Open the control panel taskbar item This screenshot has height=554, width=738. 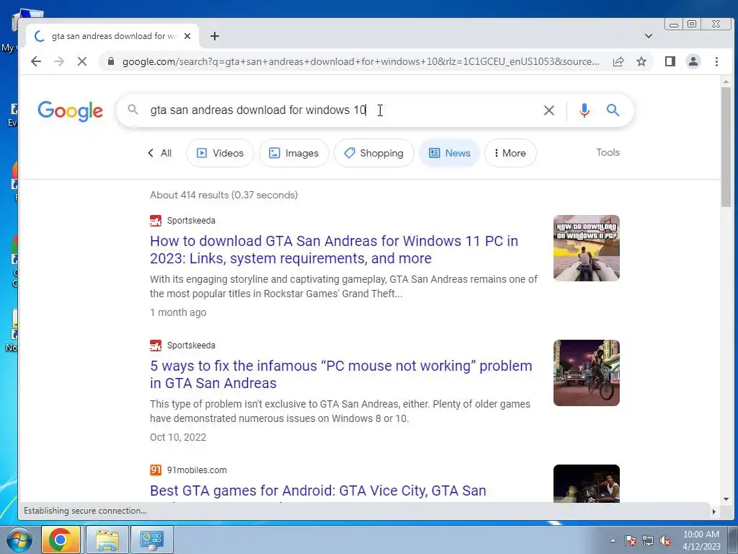(x=151, y=540)
